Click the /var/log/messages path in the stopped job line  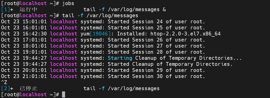134,89
